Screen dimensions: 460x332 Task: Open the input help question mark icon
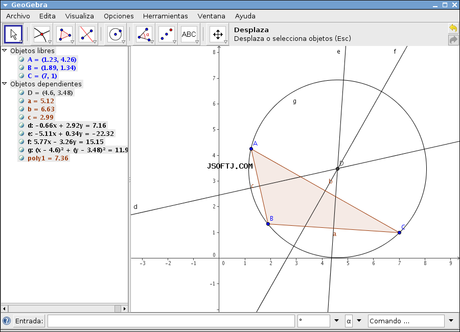coord(7,321)
